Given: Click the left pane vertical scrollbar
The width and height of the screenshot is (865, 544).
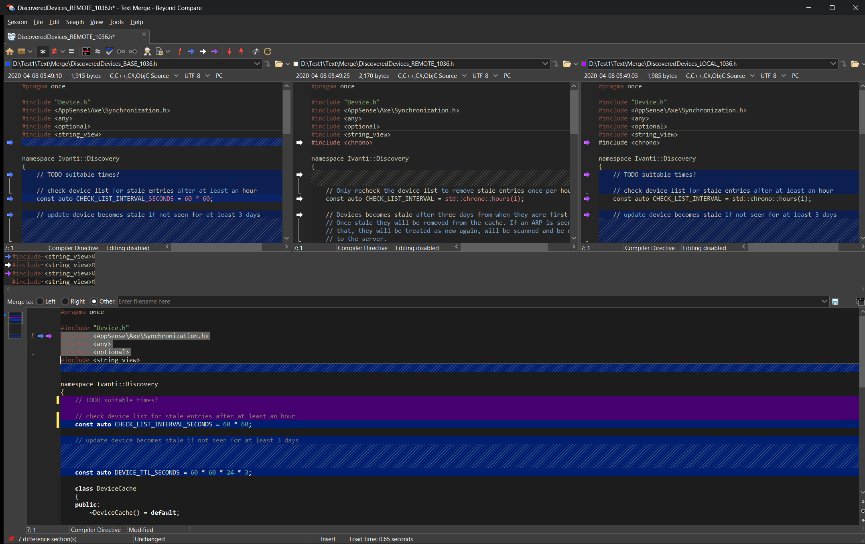Looking at the screenshot, I should point(286,162).
